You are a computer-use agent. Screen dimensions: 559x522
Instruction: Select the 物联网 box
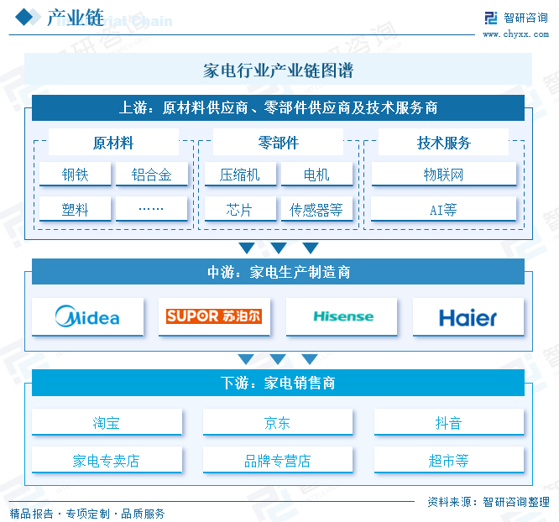[x=444, y=174]
